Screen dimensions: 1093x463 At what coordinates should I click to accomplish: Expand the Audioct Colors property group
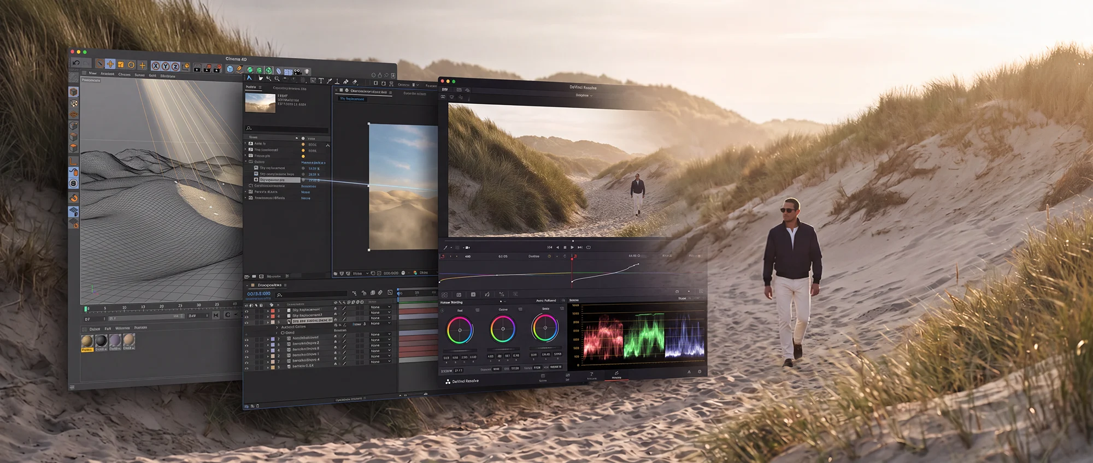[277, 328]
